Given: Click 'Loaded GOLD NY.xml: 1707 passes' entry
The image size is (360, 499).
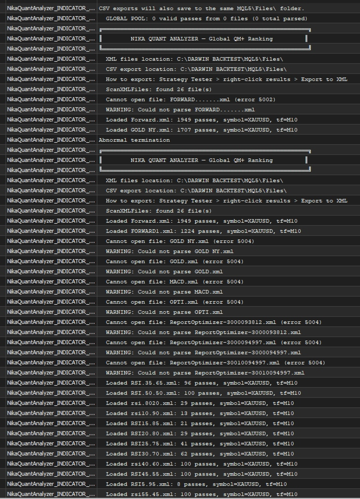Looking at the screenshot, I should [180, 130].
